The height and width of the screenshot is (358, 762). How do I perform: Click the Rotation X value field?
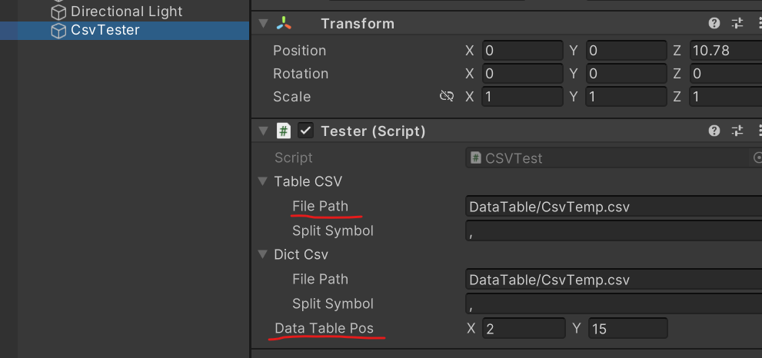click(x=523, y=75)
